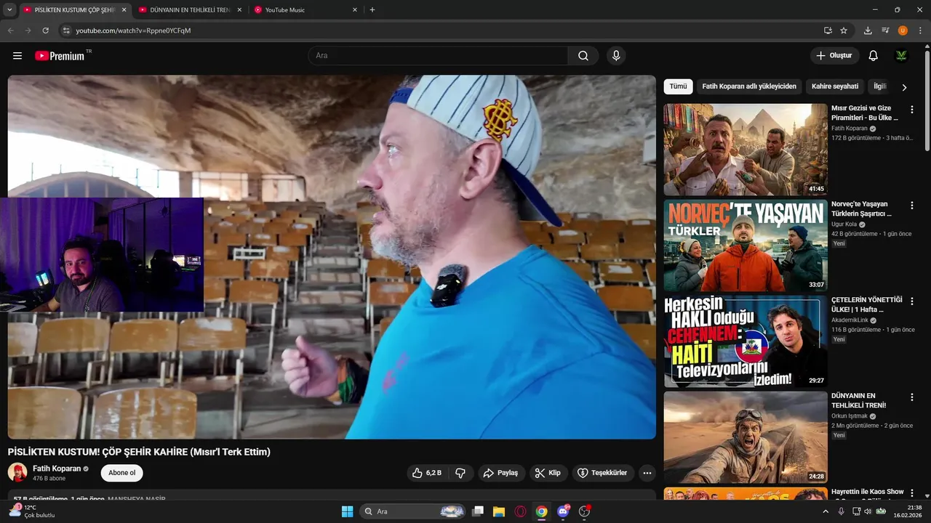Open Chrome downloads icon
The width and height of the screenshot is (931, 523).
(868, 31)
